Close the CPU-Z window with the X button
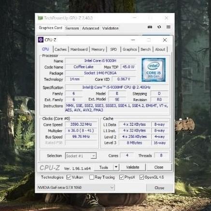 click(165, 40)
